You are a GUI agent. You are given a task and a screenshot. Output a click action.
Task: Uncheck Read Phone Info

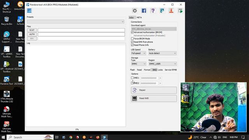click(x=132, y=45)
